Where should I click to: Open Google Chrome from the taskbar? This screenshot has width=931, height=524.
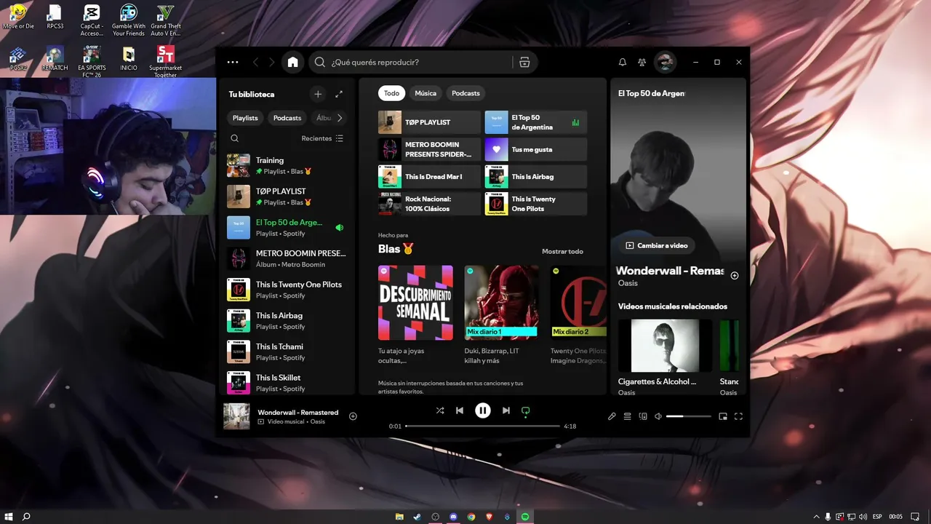point(471,517)
